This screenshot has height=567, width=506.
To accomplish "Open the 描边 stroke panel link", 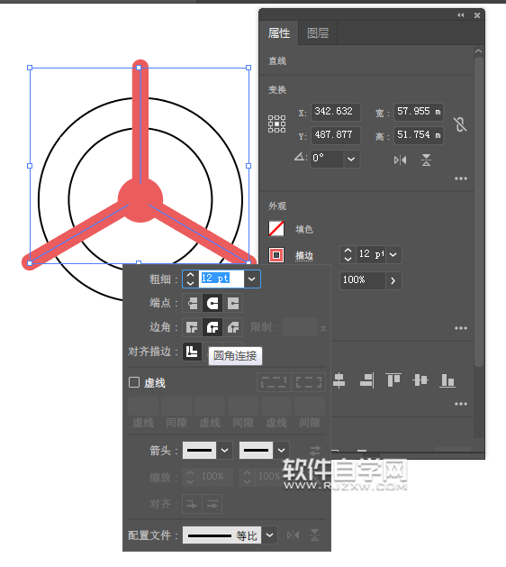I will point(304,256).
